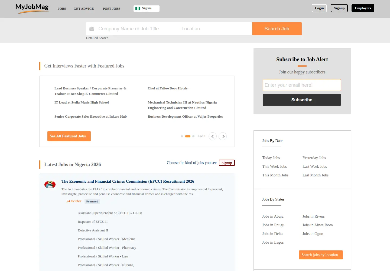This screenshot has height=271, width=390.
Task: View Yesterday Jobs
Action: click(314, 158)
